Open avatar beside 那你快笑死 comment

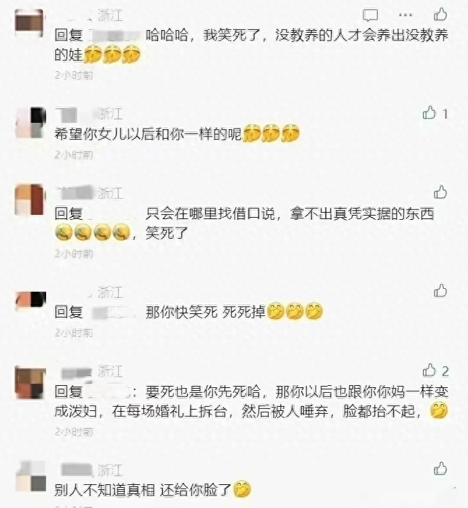(31, 299)
